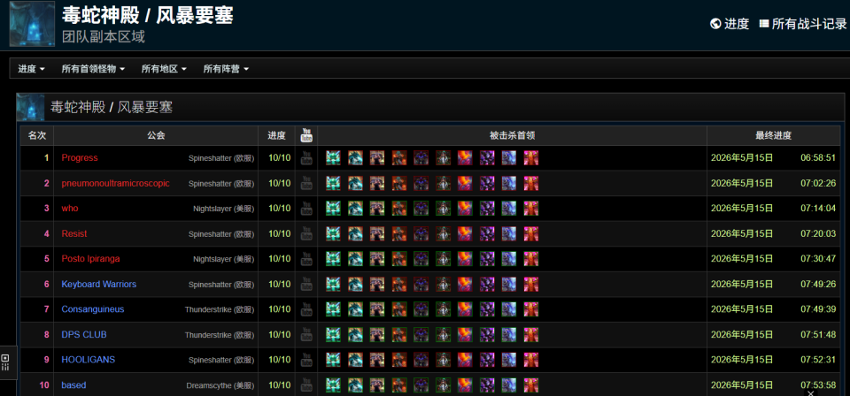Click Hydross teal boss icon in Progress row

point(334,158)
